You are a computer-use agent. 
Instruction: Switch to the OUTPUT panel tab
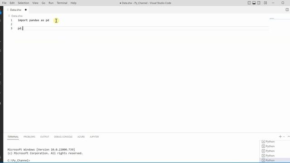click(44, 137)
